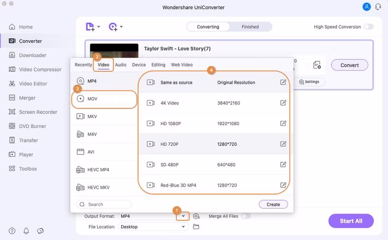Switch to the Recently tab
Image resolution: width=388 pixels, height=240 pixels.
[x=84, y=65]
